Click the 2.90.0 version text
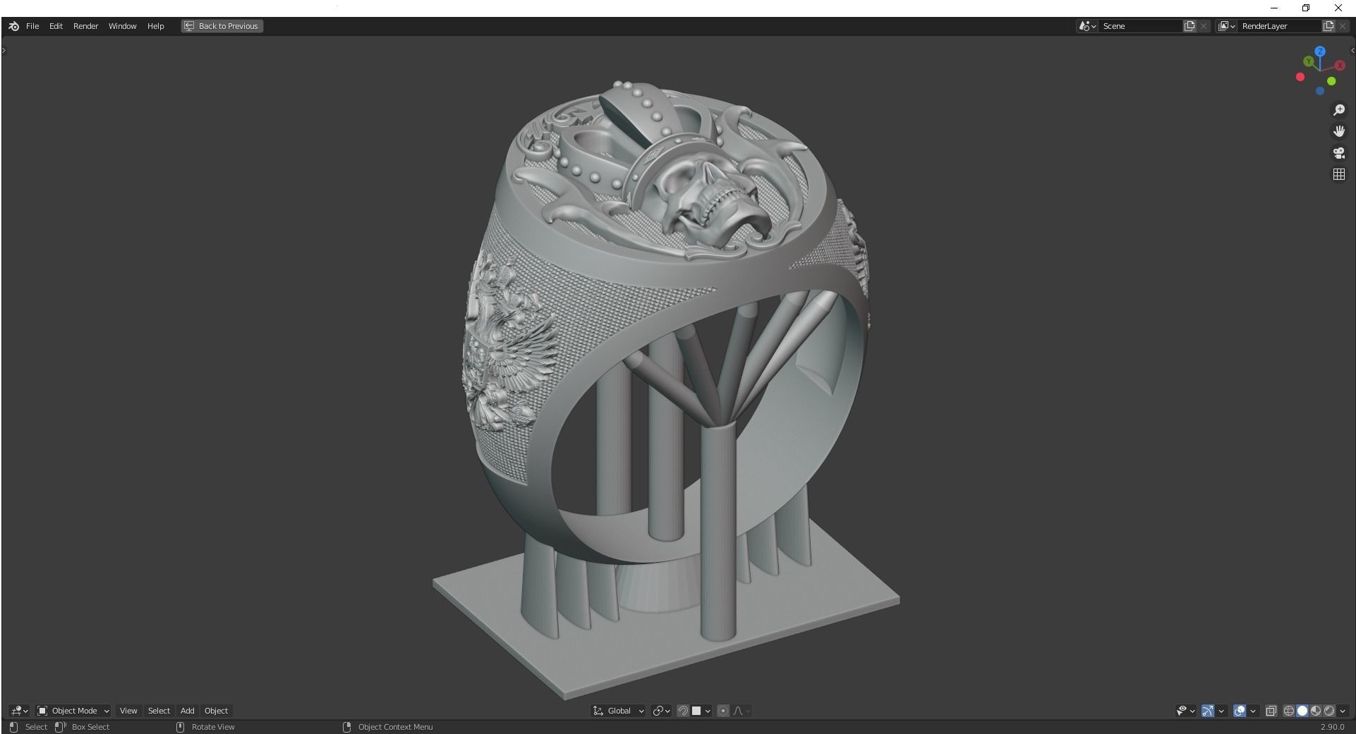Image resolution: width=1356 pixels, height=734 pixels. coord(1332,727)
